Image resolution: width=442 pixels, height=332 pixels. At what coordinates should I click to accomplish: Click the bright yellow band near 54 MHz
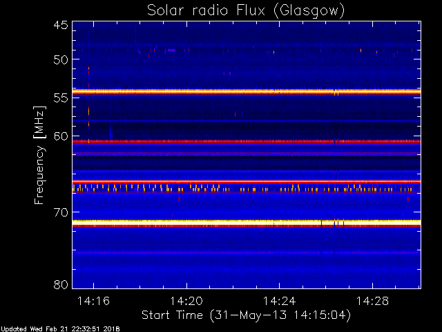point(247,91)
